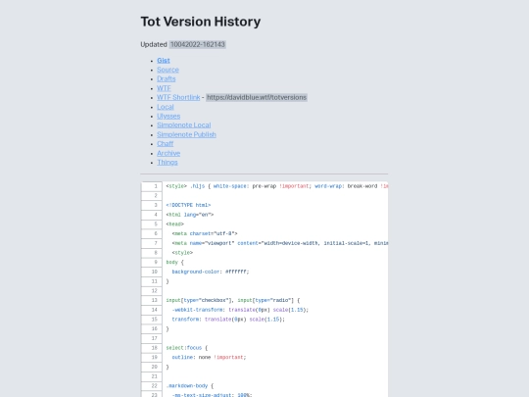Click the Local link

click(x=165, y=107)
